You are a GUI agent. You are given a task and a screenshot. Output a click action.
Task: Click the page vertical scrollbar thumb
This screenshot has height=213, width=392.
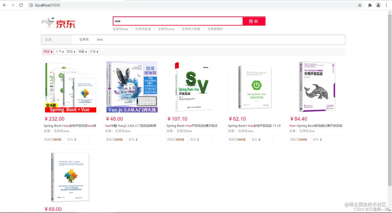[390, 100]
